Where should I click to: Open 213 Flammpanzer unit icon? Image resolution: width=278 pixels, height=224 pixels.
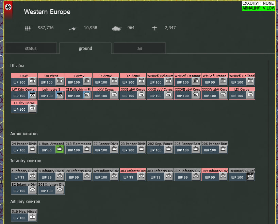pos(87,149)
